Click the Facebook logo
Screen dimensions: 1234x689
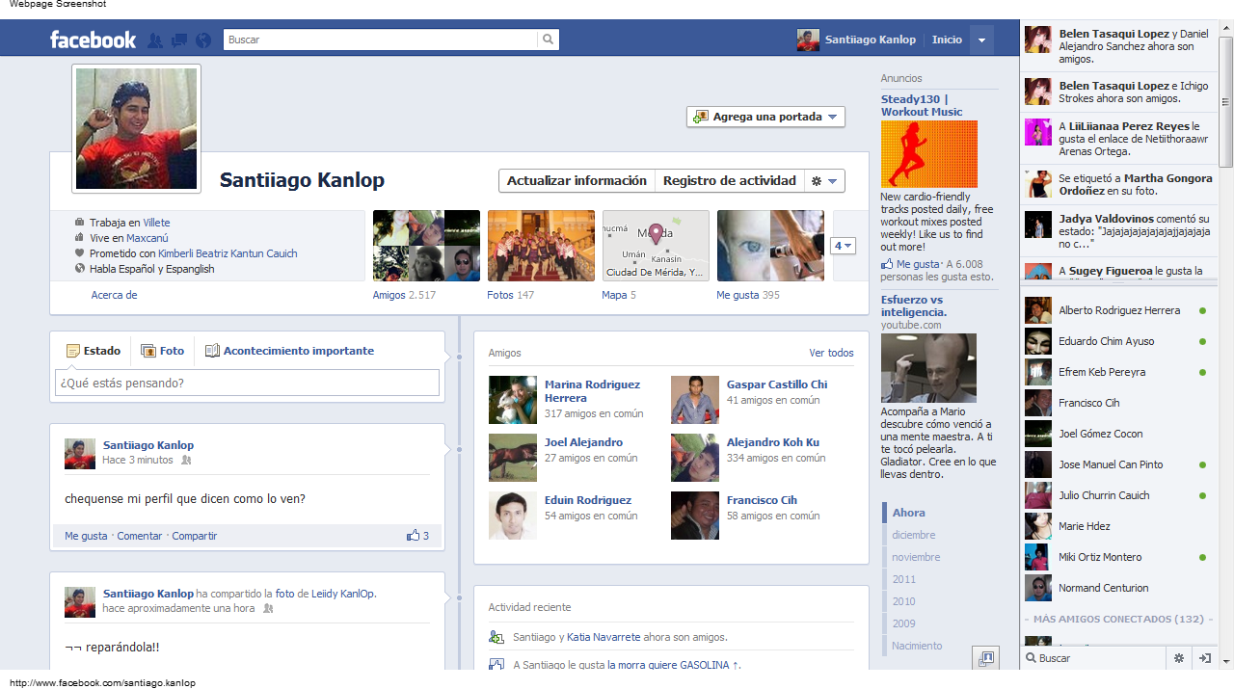93,40
